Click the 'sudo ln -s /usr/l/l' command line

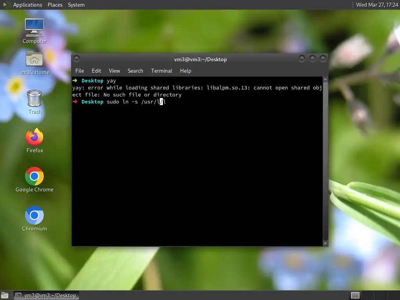(x=136, y=102)
